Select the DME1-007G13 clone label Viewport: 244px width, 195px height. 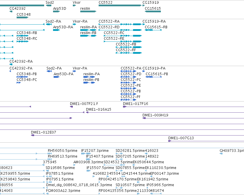(x=181, y=138)
